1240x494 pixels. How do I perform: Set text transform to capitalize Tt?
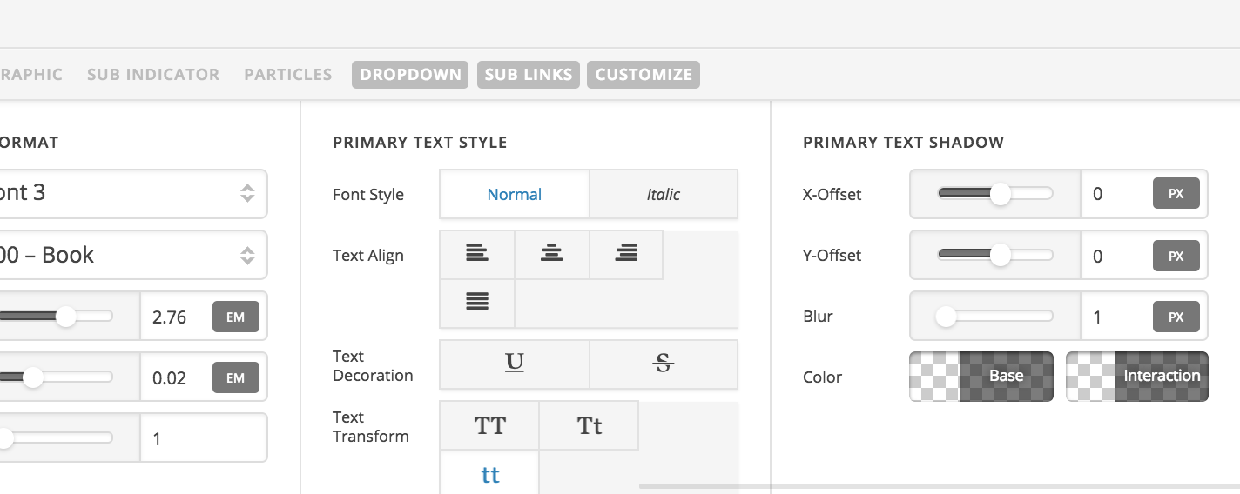590,425
